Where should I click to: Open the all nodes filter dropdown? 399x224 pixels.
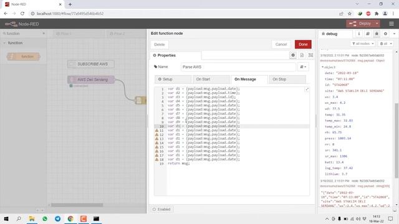click(363, 44)
